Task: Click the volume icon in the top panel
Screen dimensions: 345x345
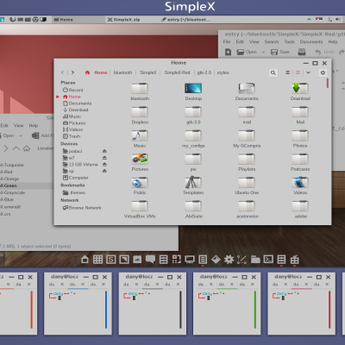Action: click(338, 20)
